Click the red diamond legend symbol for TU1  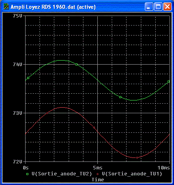coord(98,174)
